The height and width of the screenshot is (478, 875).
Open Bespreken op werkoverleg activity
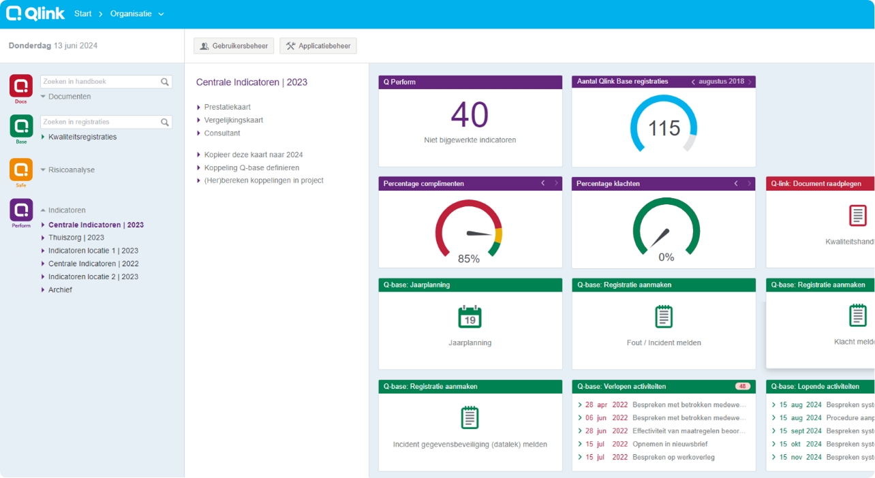click(646, 458)
